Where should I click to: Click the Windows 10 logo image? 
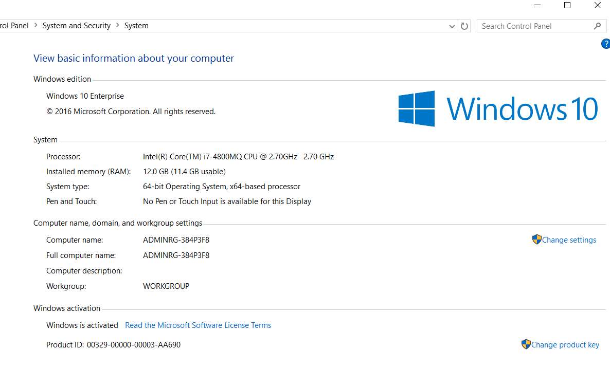498,108
